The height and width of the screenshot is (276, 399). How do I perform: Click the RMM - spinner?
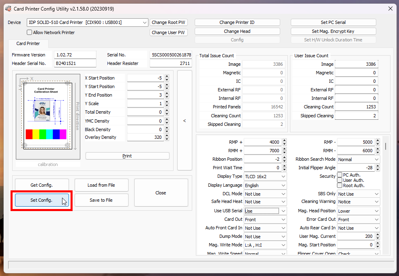(378, 151)
